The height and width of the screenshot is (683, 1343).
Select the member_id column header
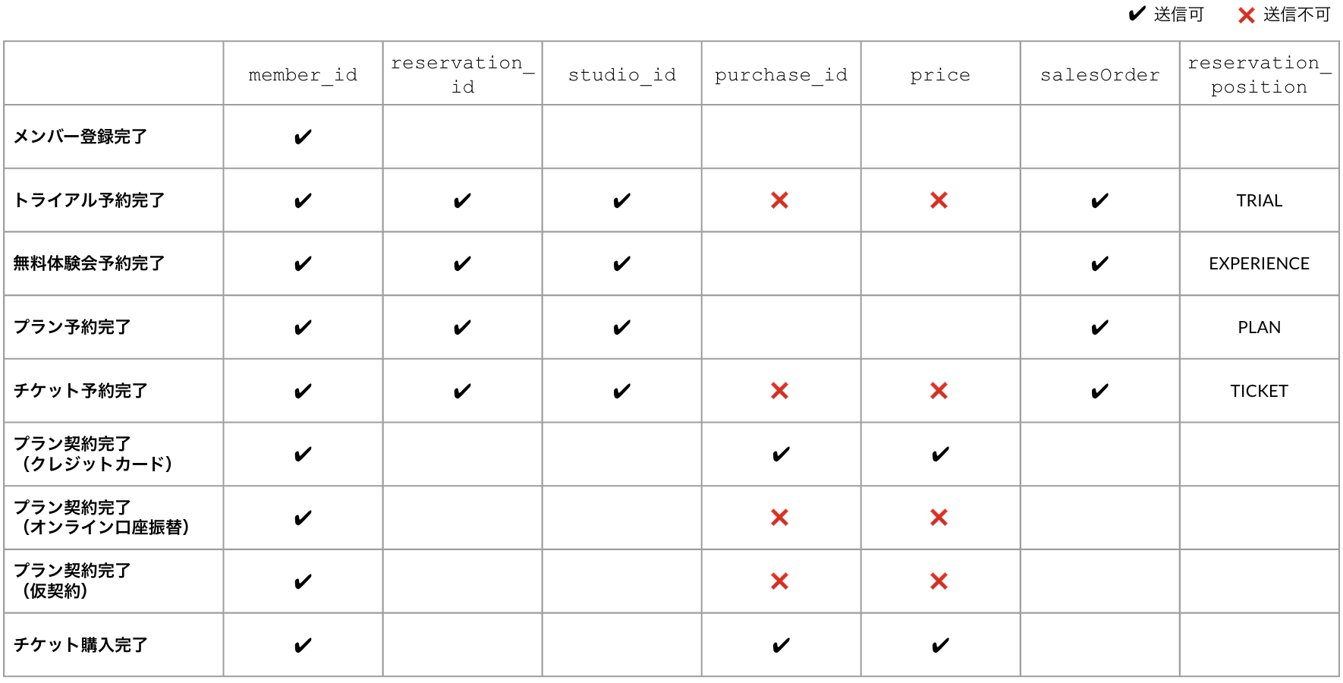coord(303,74)
